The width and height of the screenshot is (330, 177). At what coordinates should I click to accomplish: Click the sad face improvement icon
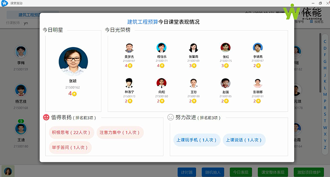pos(171,117)
